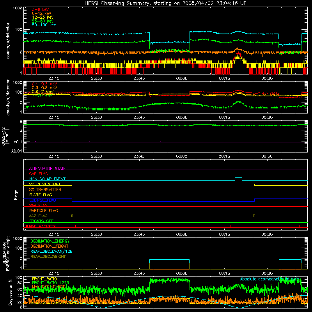Screen dimensions: 312x312
Task: Click the 0.8-7 MeV legend label
Action: coord(43,92)
